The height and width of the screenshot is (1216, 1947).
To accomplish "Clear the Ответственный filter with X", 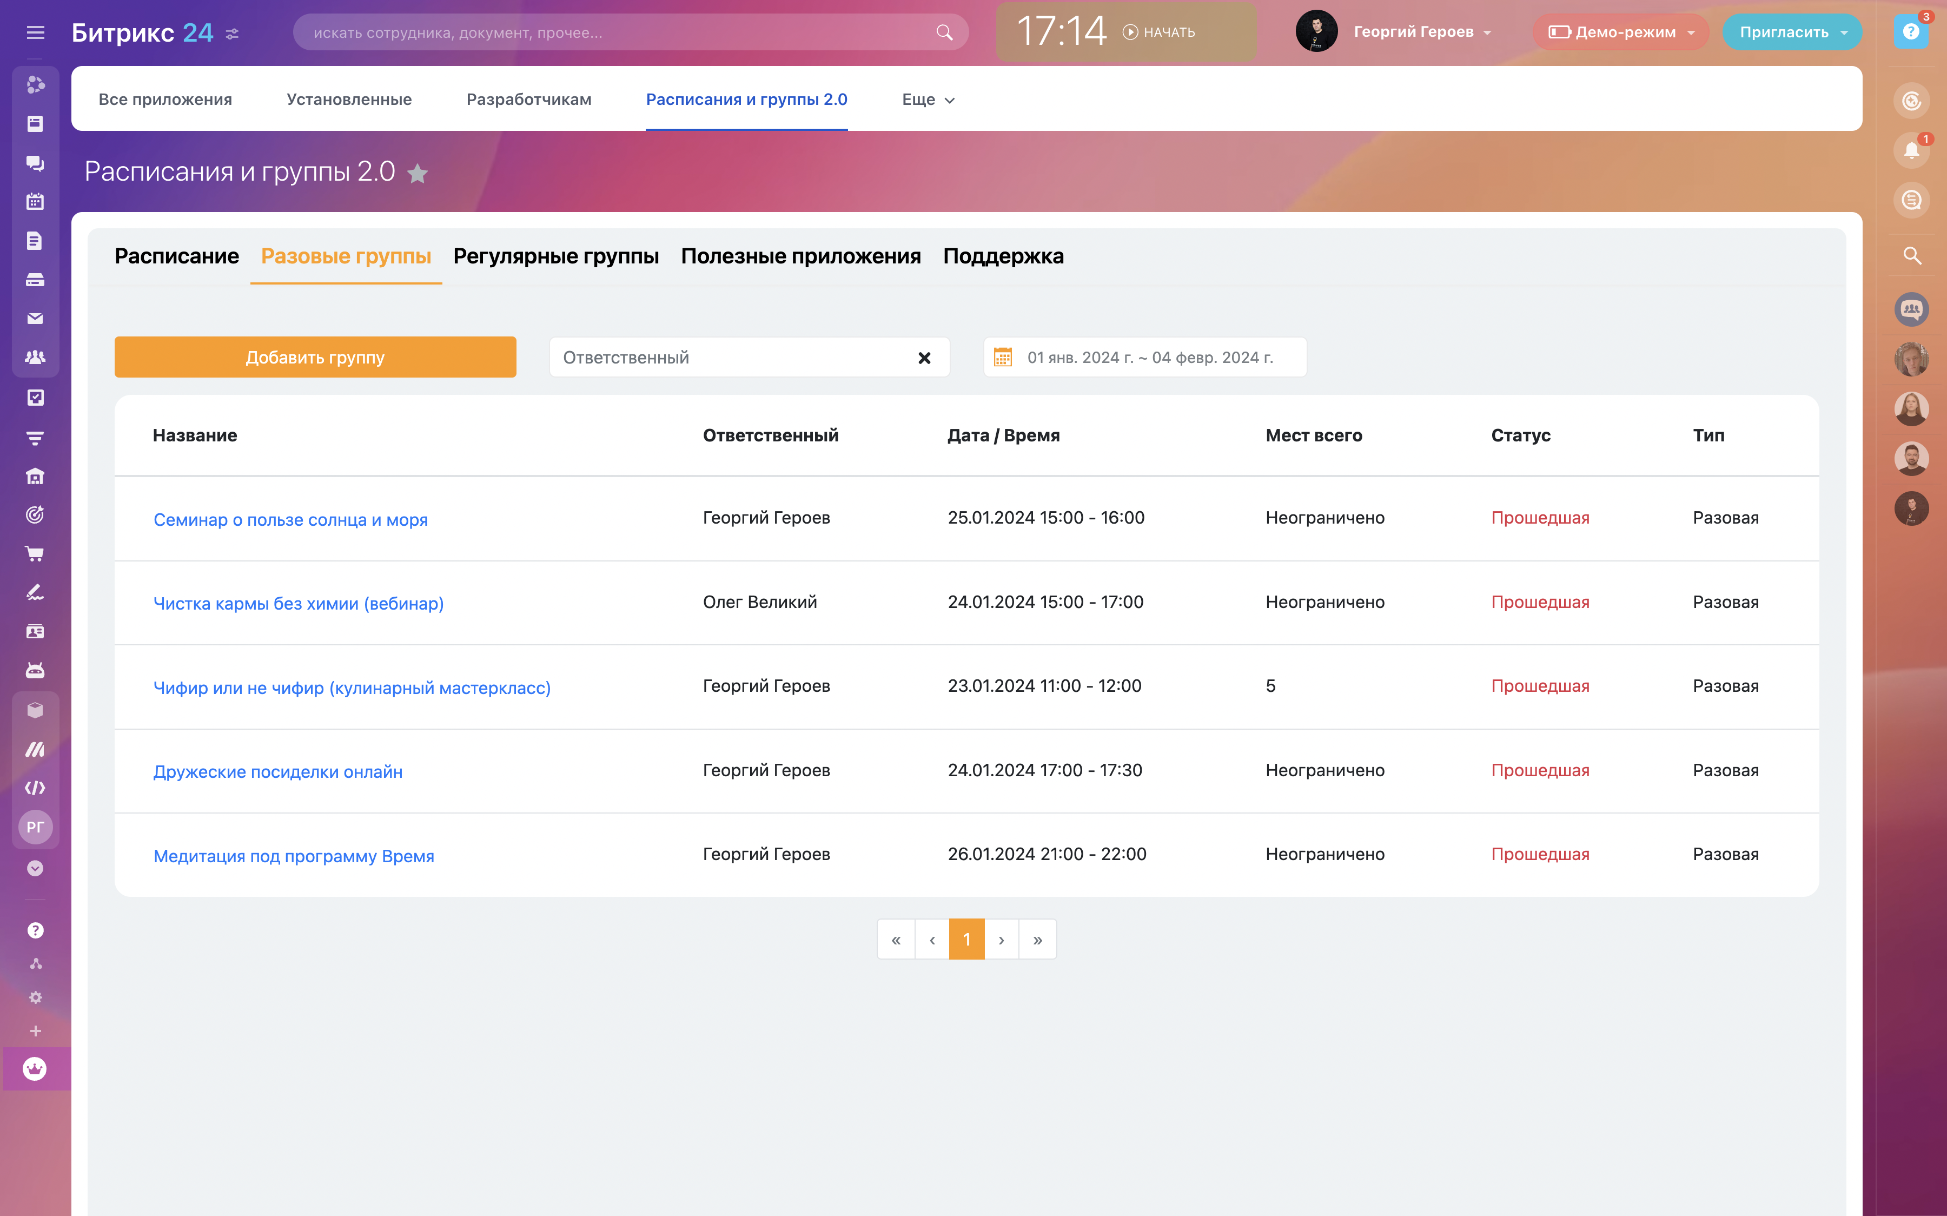I will tap(924, 358).
